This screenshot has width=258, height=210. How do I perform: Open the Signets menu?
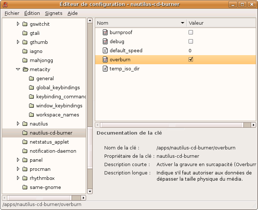coord(54,13)
